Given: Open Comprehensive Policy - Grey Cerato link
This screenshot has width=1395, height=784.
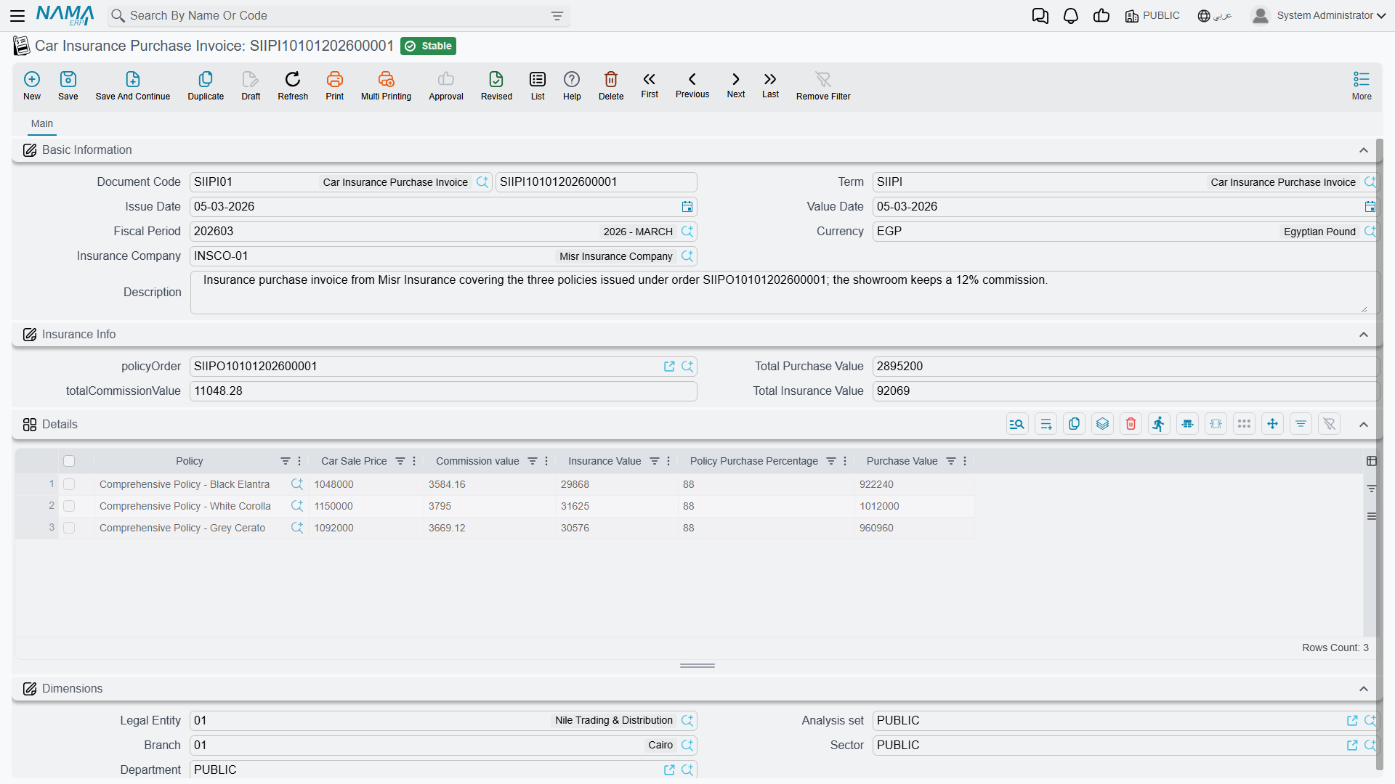Looking at the screenshot, I should tap(182, 528).
